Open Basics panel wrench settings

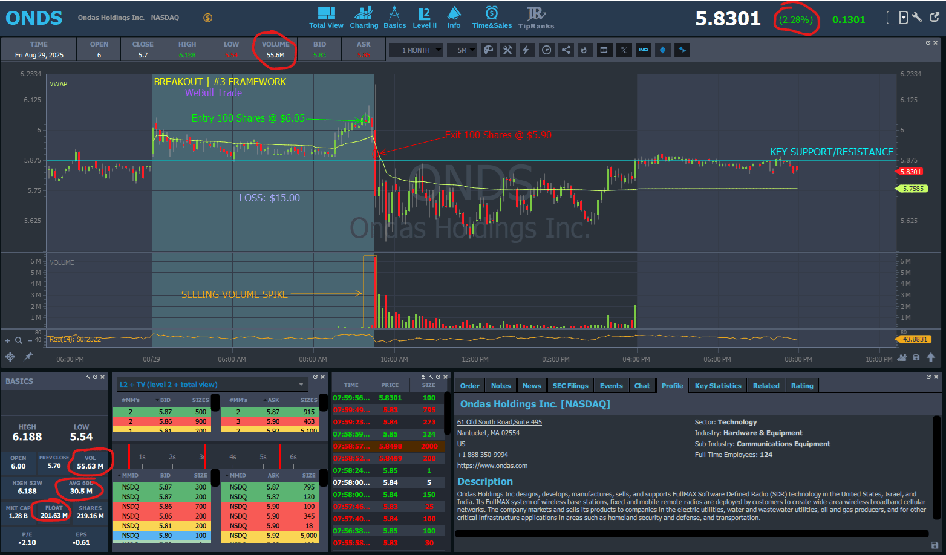coord(88,377)
